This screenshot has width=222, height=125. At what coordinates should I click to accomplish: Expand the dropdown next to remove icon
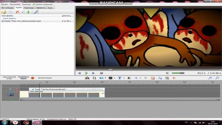pos(22,12)
